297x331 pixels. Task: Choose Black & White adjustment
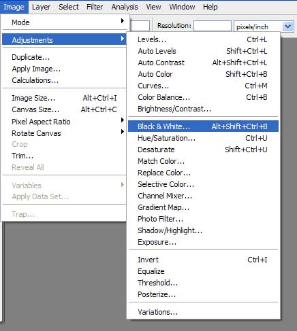[x=203, y=126]
